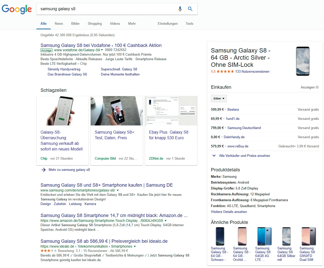Open the Silber color dropdown

pyautogui.click(x=219, y=98)
